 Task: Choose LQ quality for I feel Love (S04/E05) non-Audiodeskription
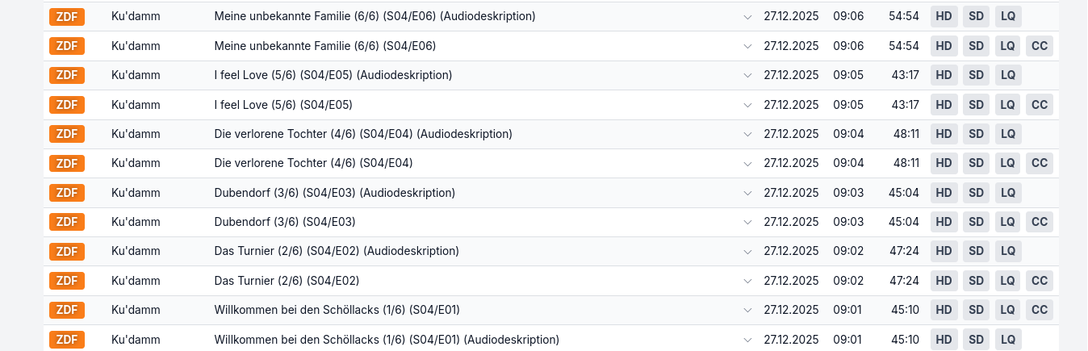click(1007, 105)
